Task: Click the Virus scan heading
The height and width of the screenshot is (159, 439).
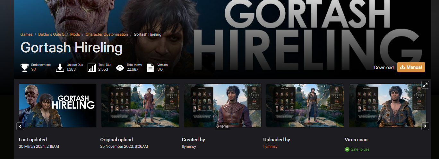Action: pos(356,140)
